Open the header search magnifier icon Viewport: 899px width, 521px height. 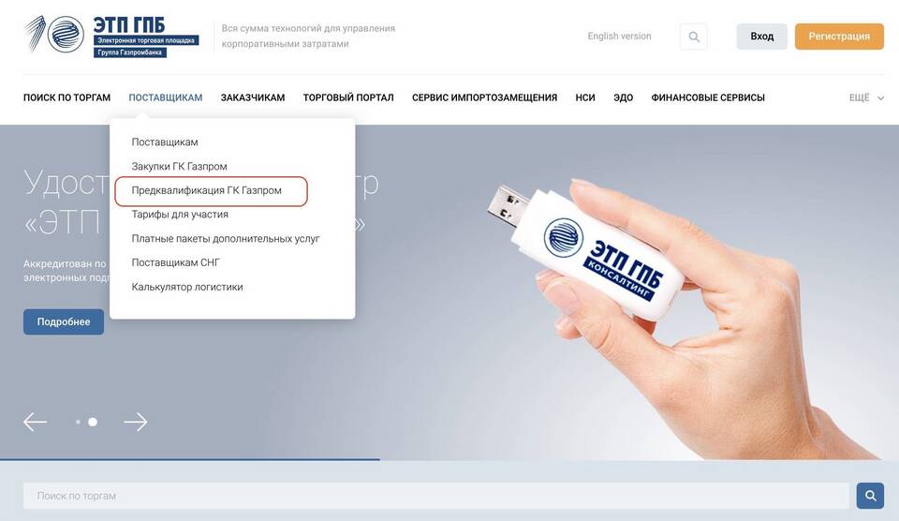(693, 37)
